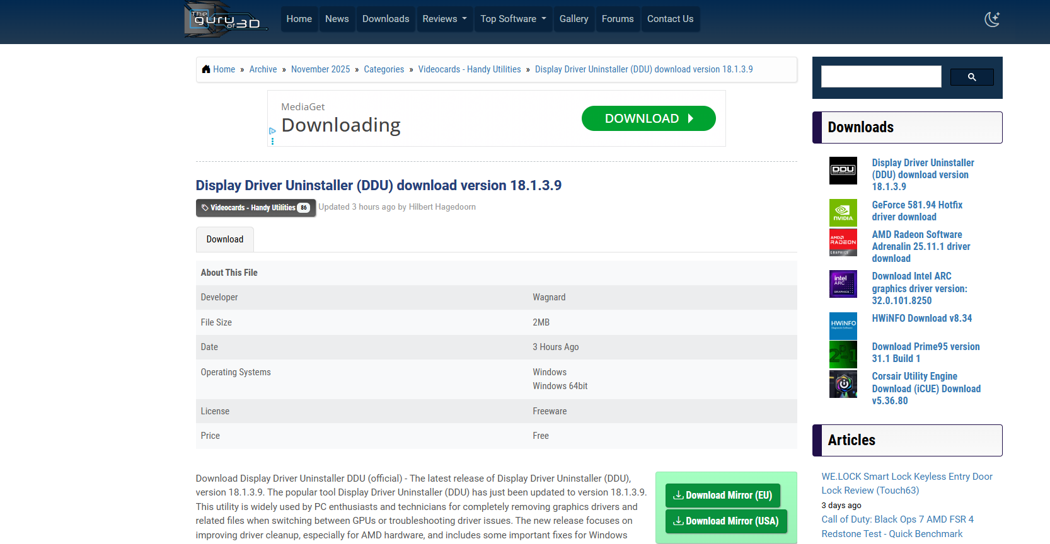Click the Download Mirror (EU) button
The height and width of the screenshot is (544, 1050).
click(723, 496)
